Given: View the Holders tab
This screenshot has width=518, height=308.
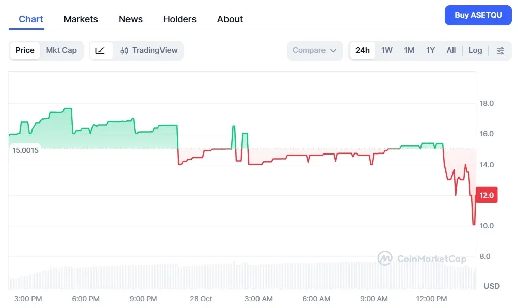Looking at the screenshot, I should [x=179, y=19].
